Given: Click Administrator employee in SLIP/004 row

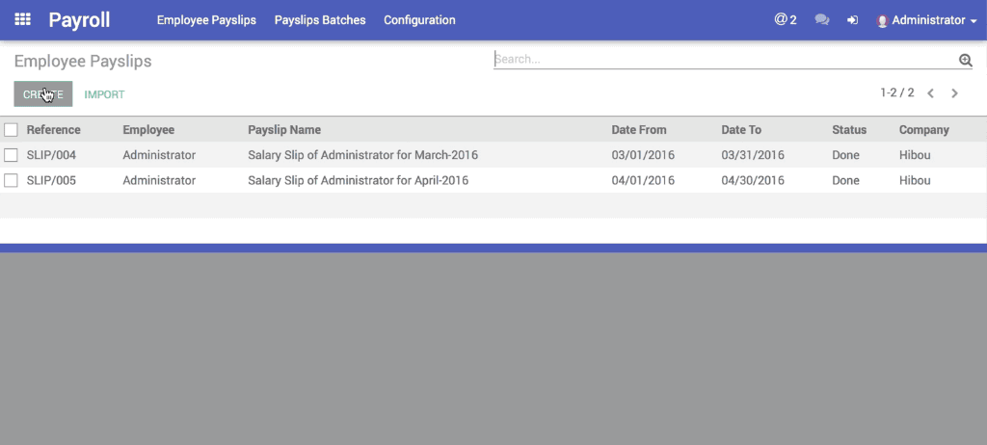Looking at the screenshot, I should tap(159, 155).
